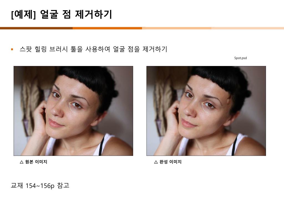Click the dark brown divider bar segment
The width and height of the screenshot is (284, 213).
36,28
